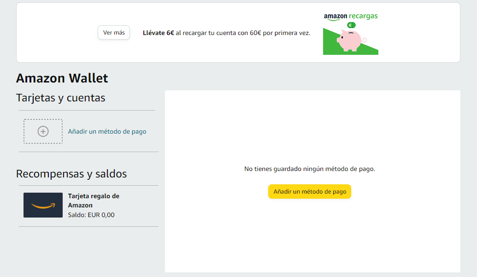Click the Ver más button
The height and width of the screenshot is (277, 477).
[x=114, y=33]
